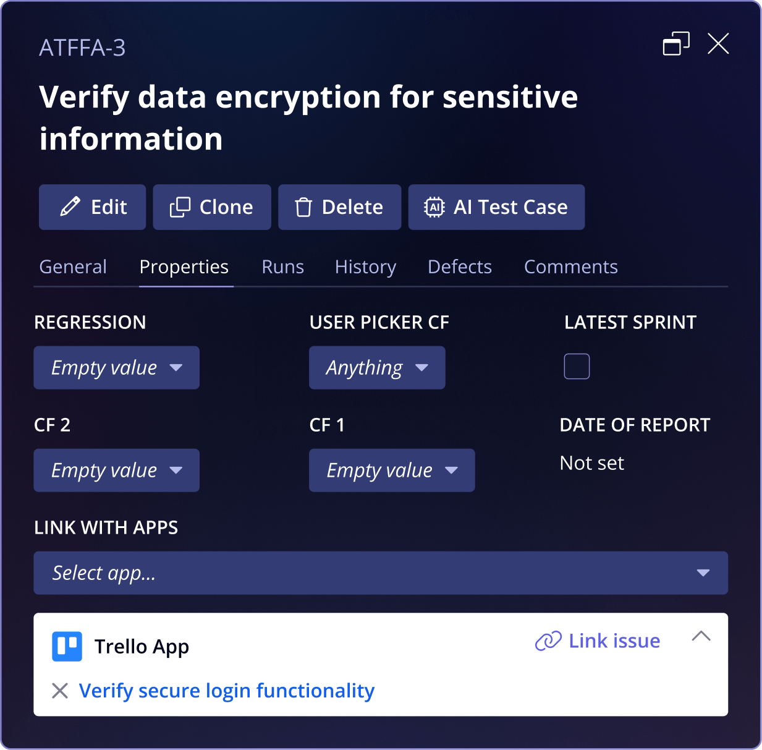Go to the Defects tab
Viewport: 762px width, 750px height.
(460, 267)
